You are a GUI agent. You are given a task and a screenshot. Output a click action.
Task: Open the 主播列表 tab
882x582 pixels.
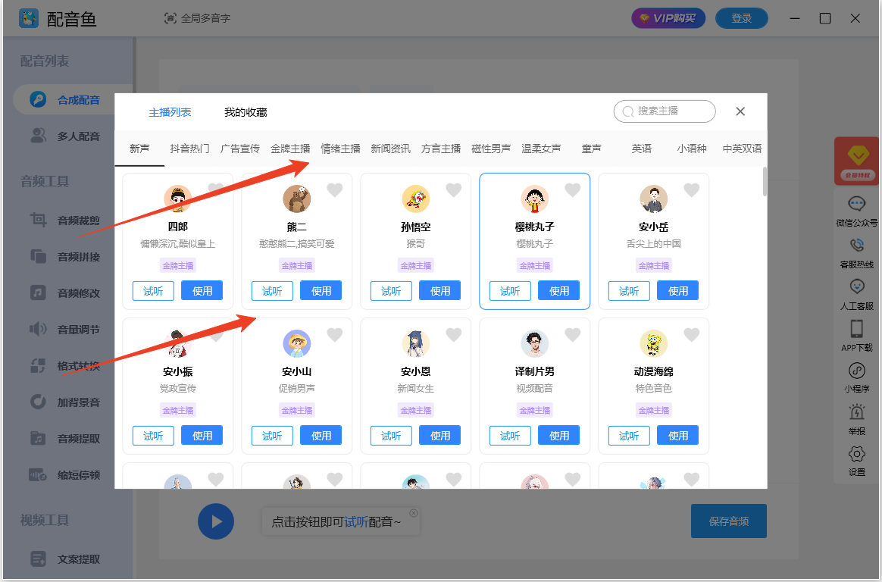coord(170,112)
